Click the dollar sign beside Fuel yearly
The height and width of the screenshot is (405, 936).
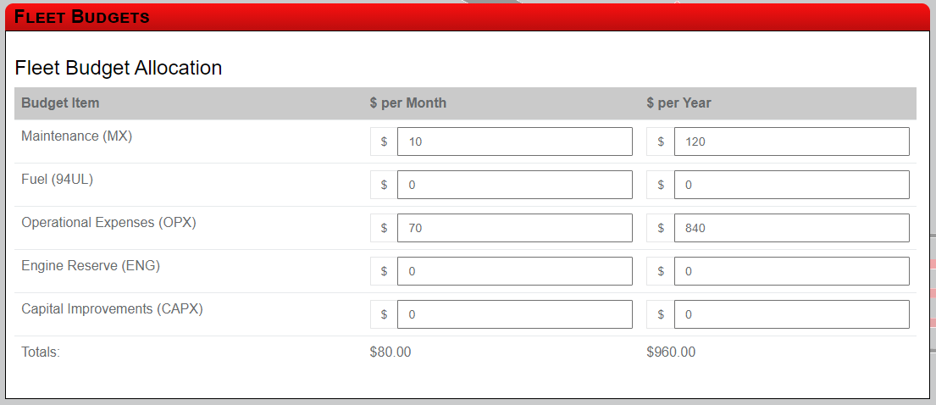[x=661, y=185]
